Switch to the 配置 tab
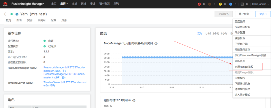The height and width of the screenshot is (108, 271). [53, 20]
